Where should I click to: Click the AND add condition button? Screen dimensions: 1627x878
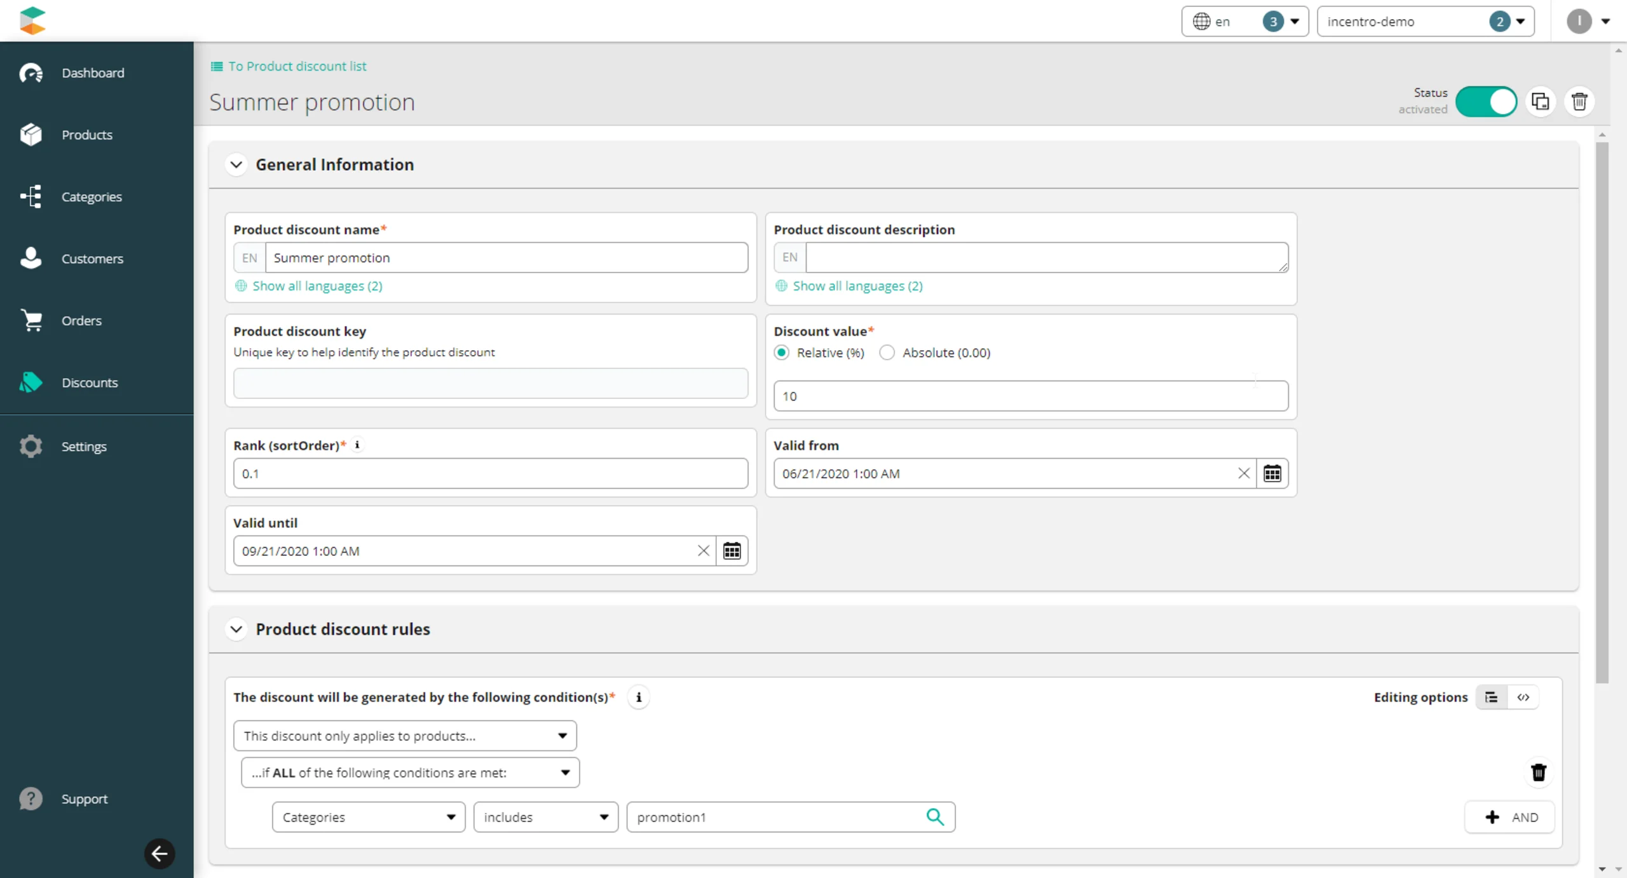click(x=1510, y=817)
